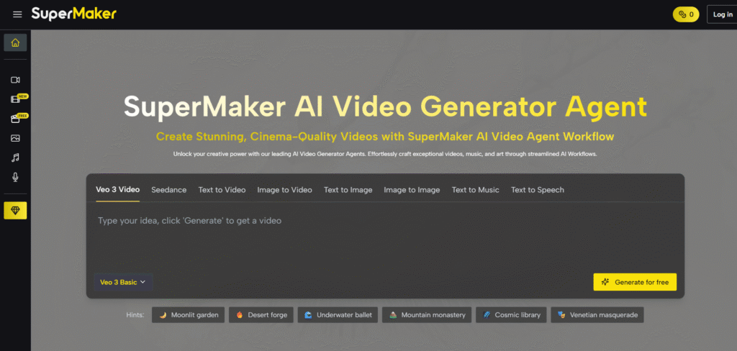Viewport: 737px width, 351px height.
Task: Click the Generate for free button
Action: coord(635,283)
